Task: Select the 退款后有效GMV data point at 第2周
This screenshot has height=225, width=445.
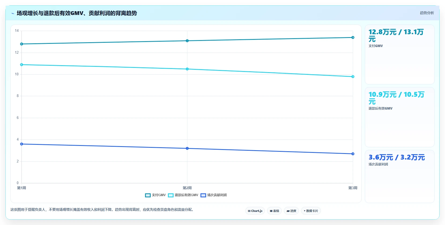Action: pyautogui.click(x=187, y=69)
